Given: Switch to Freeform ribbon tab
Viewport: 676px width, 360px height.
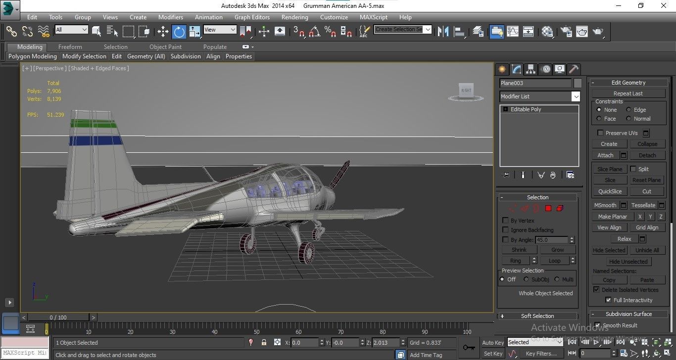Looking at the screenshot, I should 70,47.
